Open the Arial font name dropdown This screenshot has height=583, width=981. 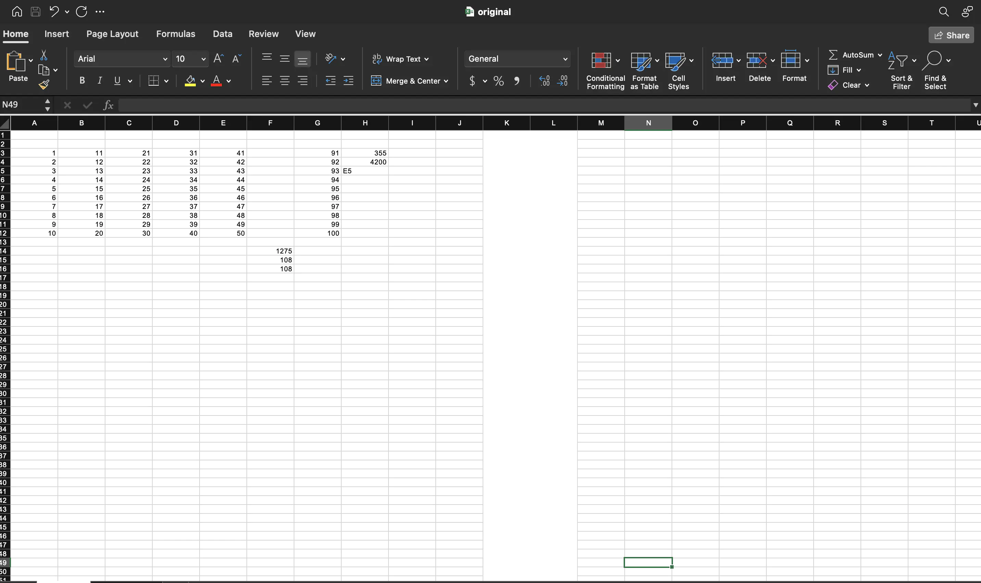tap(165, 59)
